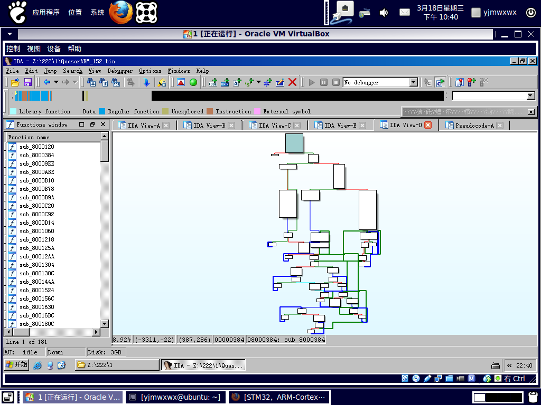The width and height of the screenshot is (541, 405).
Task: Select function sub_8000120
Action: (36, 147)
